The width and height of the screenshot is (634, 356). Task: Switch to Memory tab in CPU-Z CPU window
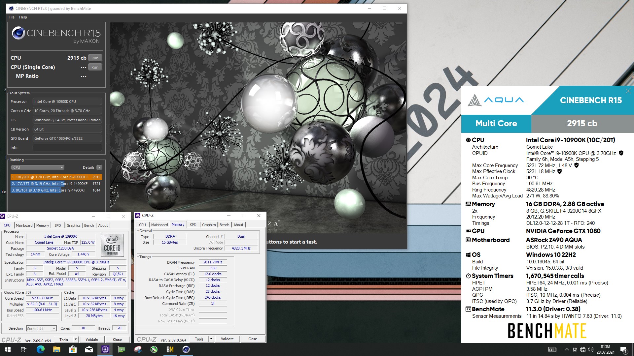[43, 225]
